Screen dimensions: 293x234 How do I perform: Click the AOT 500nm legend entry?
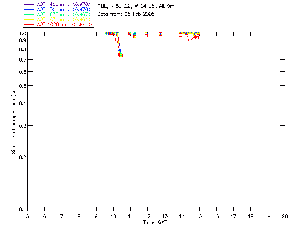(x=58, y=9)
